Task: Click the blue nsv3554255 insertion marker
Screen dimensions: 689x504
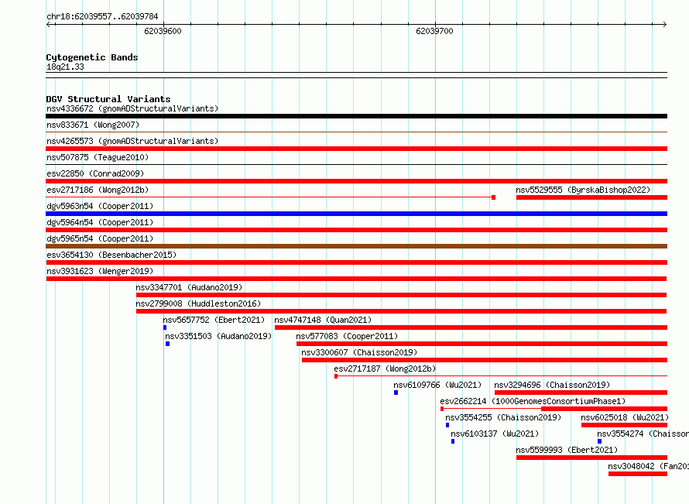Action: [447, 425]
